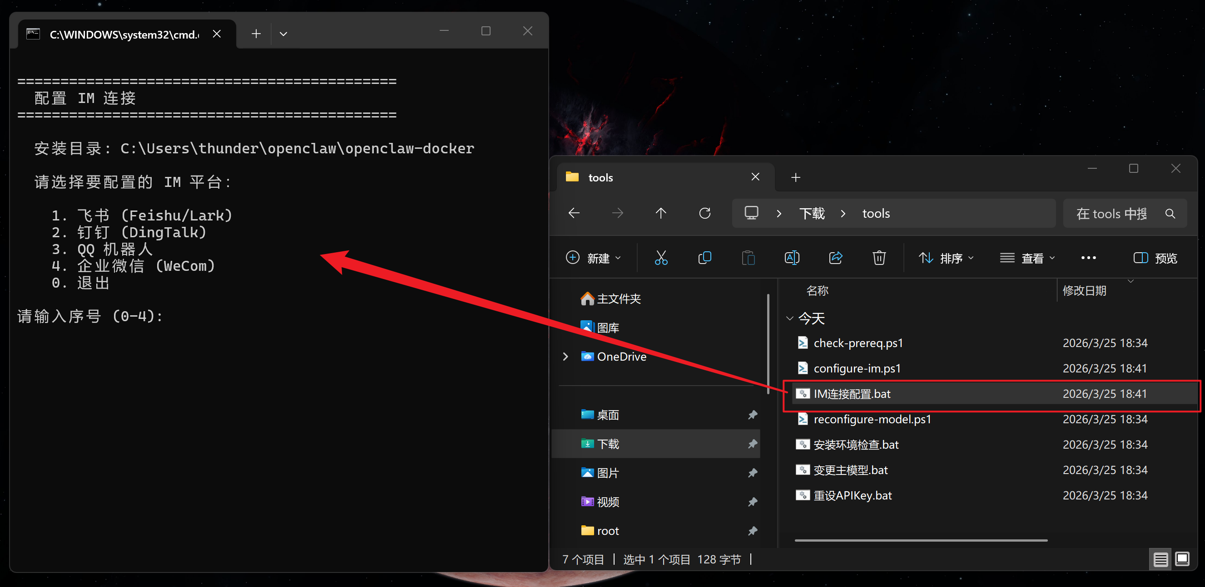Switch to details view in status bar
This screenshot has width=1205, height=587.
1160,559
